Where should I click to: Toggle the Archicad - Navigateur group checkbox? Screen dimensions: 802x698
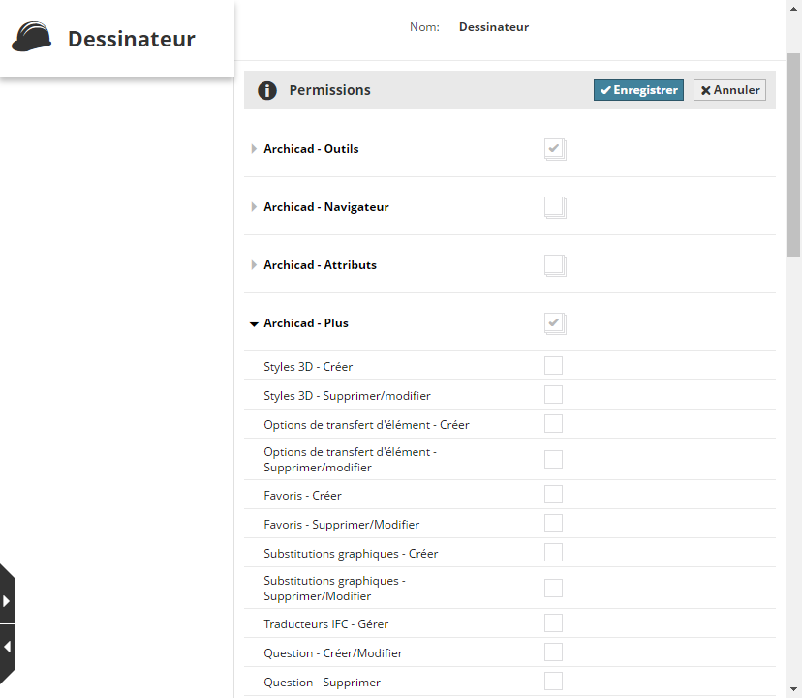(554, 206)
